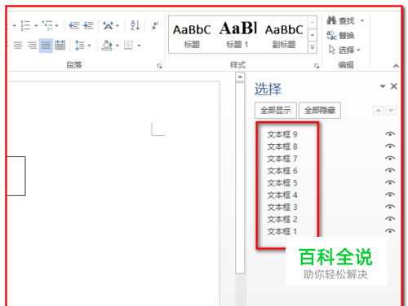Image resolution: width=408 pixels, height=306 pixels.
Task: Open selection pane options dropdown arrow
Action: coord(383,86)
